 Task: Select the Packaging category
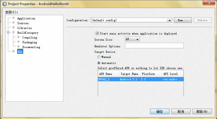pyautogui.click(x=30, y=42)
